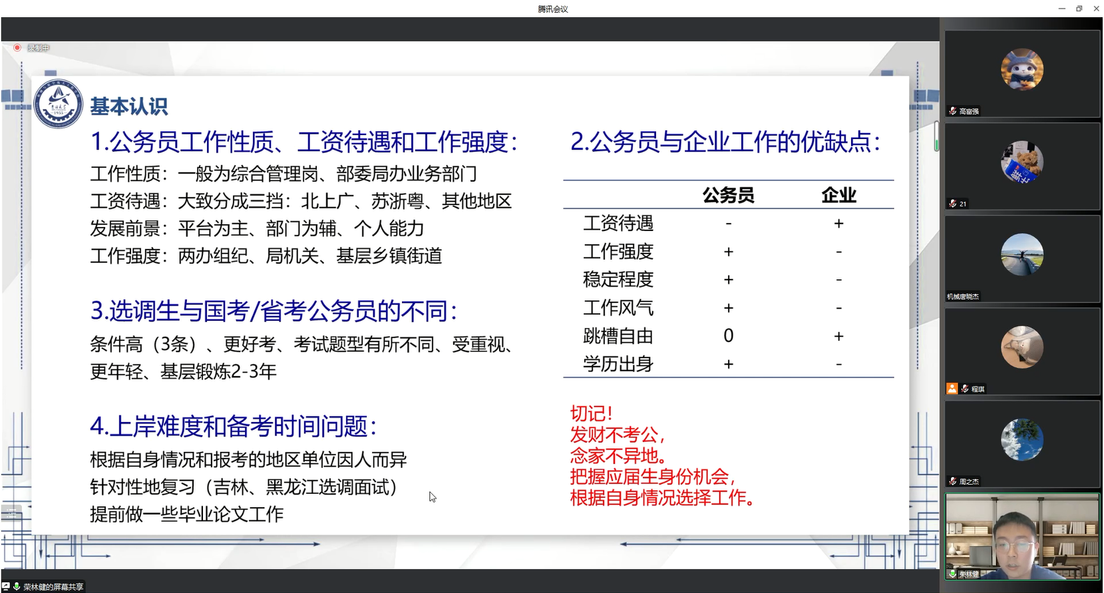Image resolution: width=1104 pixels, height=593 pixels.
Task: Minimize the Tencent Meeting window
Action: pos(1061,9)
